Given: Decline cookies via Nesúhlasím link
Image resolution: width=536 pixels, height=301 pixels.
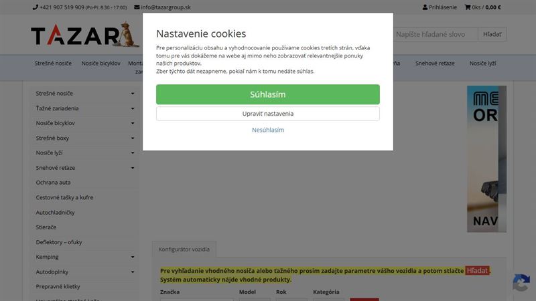Looking at the screenshot, I should click(x=267, y=130).
